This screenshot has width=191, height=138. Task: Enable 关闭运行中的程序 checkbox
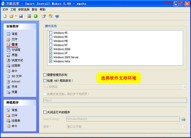point(45,112)
